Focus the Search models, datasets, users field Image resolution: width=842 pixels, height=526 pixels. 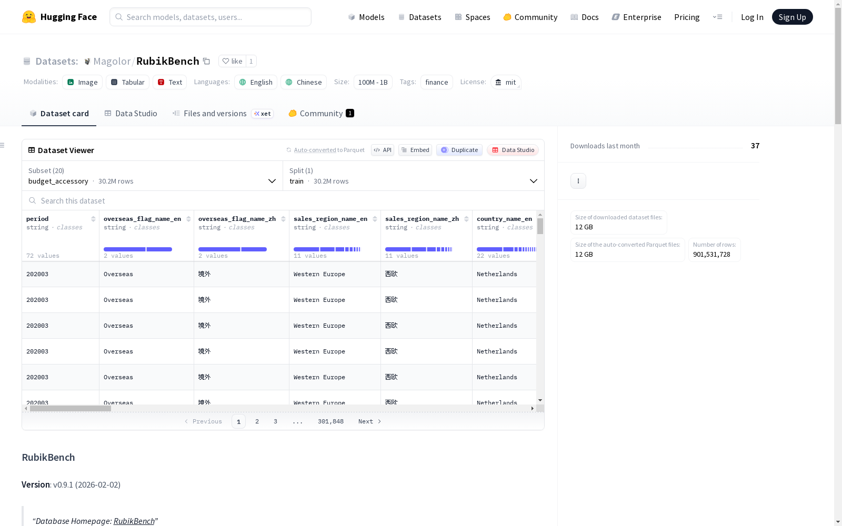click(x=210, y=17)
